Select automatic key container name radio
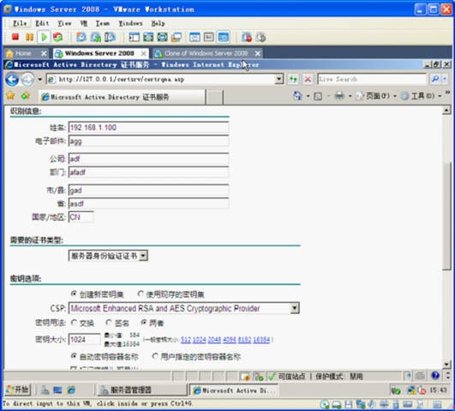 point(74,356)
